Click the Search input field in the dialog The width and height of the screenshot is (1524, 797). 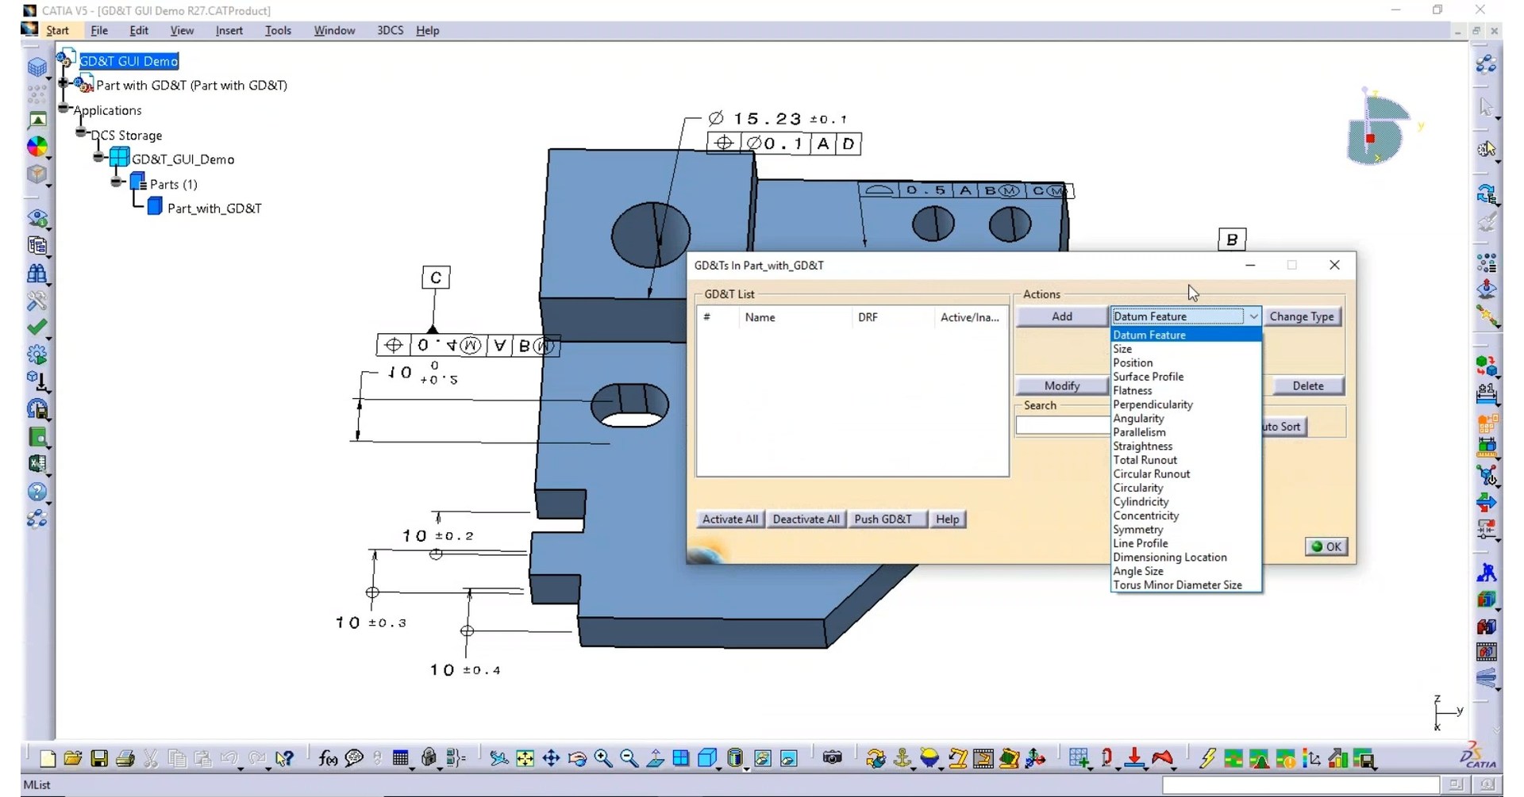tap(1061, 425)
